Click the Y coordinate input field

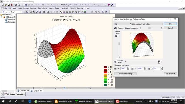[140, 68]
